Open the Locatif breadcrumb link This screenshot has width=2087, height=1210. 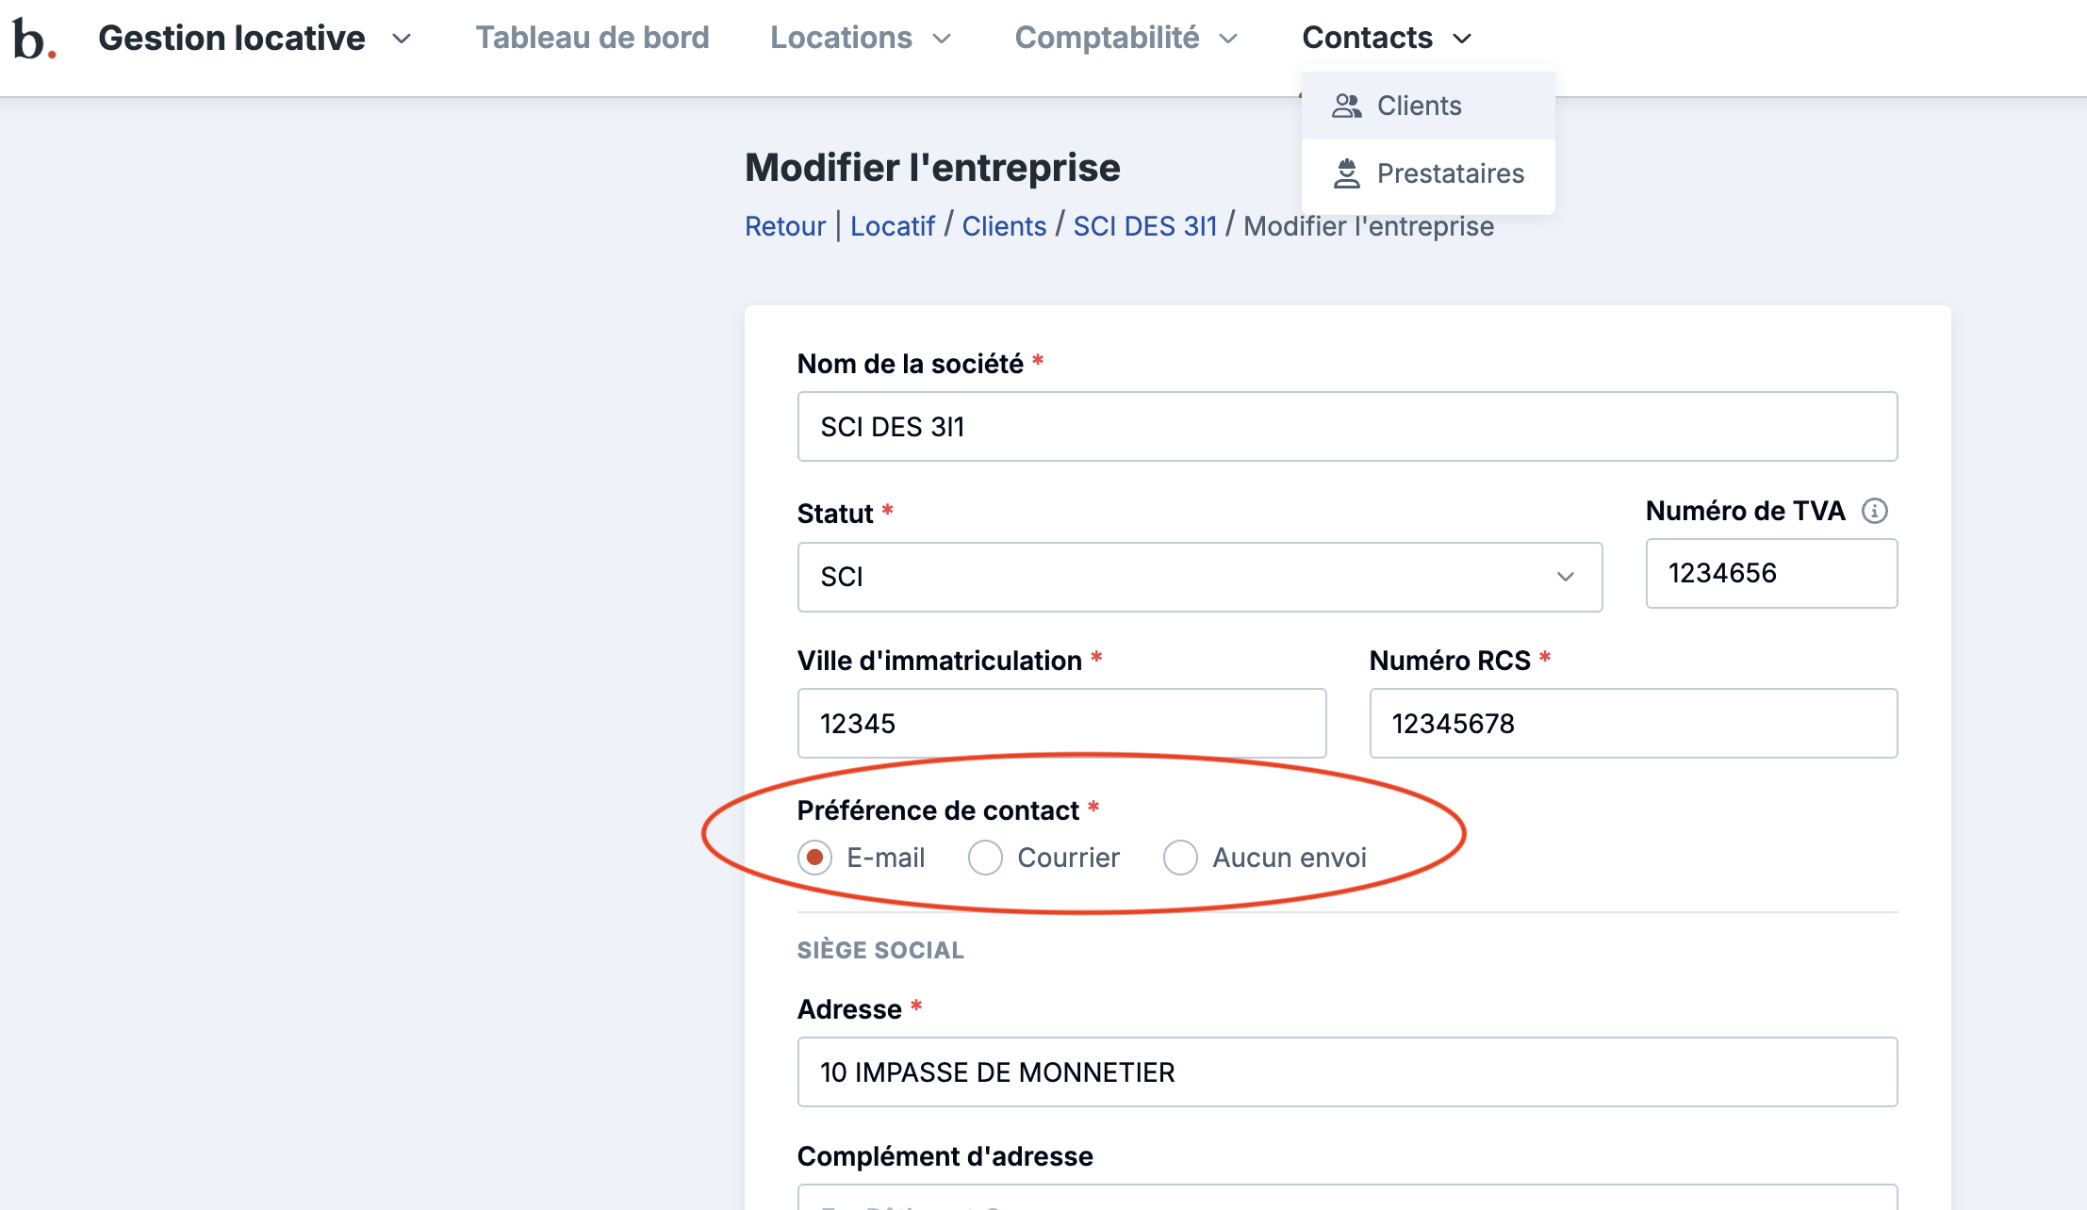click(892, 226)
